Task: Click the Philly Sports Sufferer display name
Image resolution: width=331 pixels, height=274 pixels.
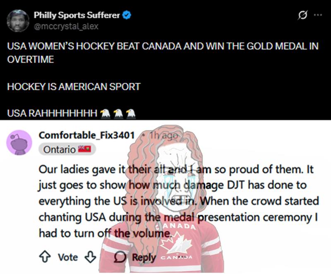Action: pos(77,15)
